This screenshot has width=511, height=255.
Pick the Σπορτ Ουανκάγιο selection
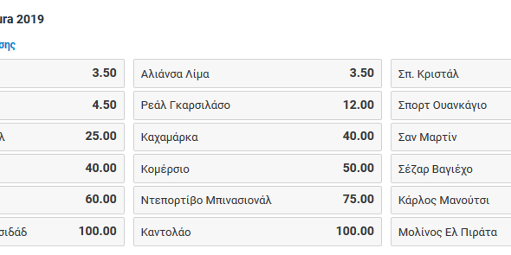(451, 105)
